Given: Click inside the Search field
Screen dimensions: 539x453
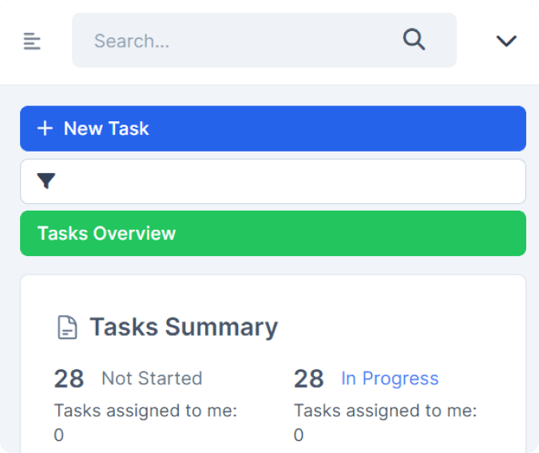Looking at the screenshot, I should (x=264, y=40).
